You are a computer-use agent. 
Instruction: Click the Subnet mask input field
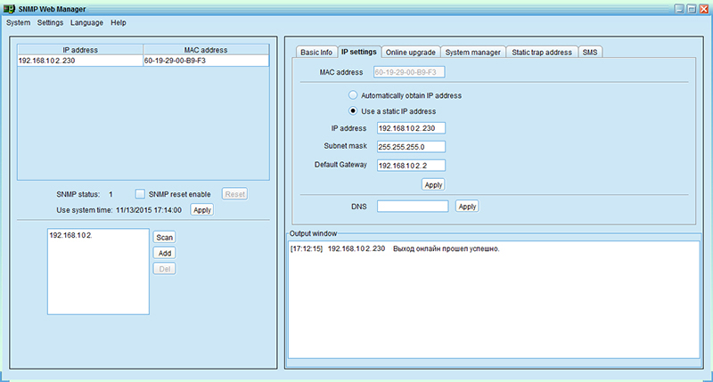[x=411, y=147]
